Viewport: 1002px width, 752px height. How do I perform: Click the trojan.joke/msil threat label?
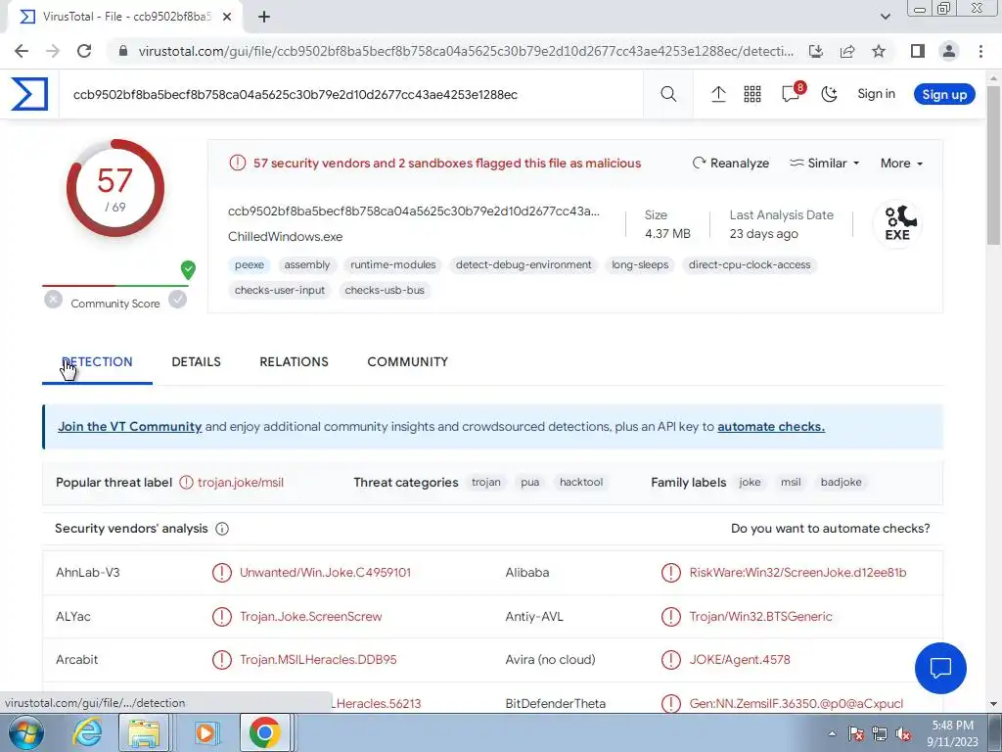(241, 482)
